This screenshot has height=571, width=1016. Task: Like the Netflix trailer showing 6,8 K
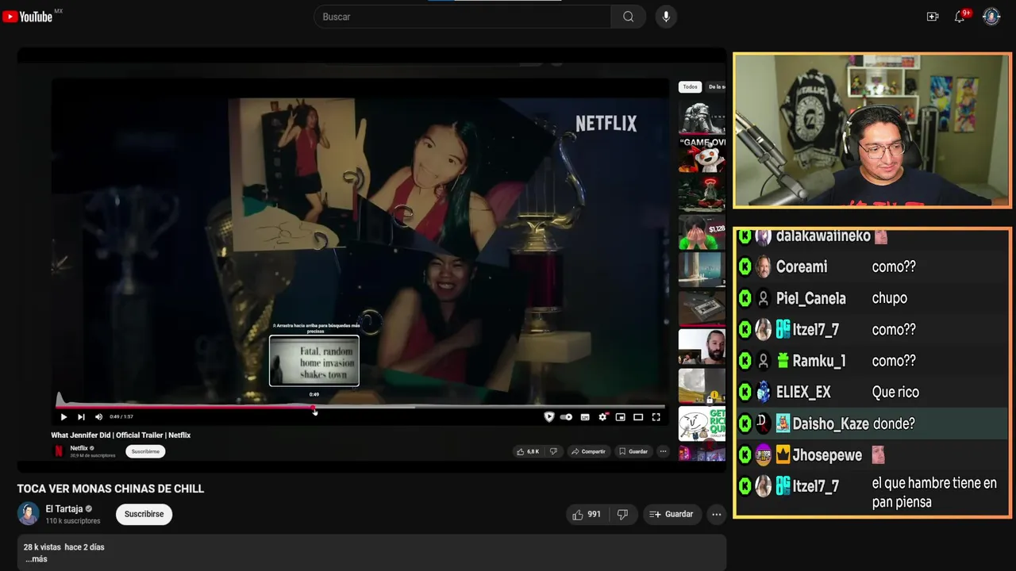(529, 451)
